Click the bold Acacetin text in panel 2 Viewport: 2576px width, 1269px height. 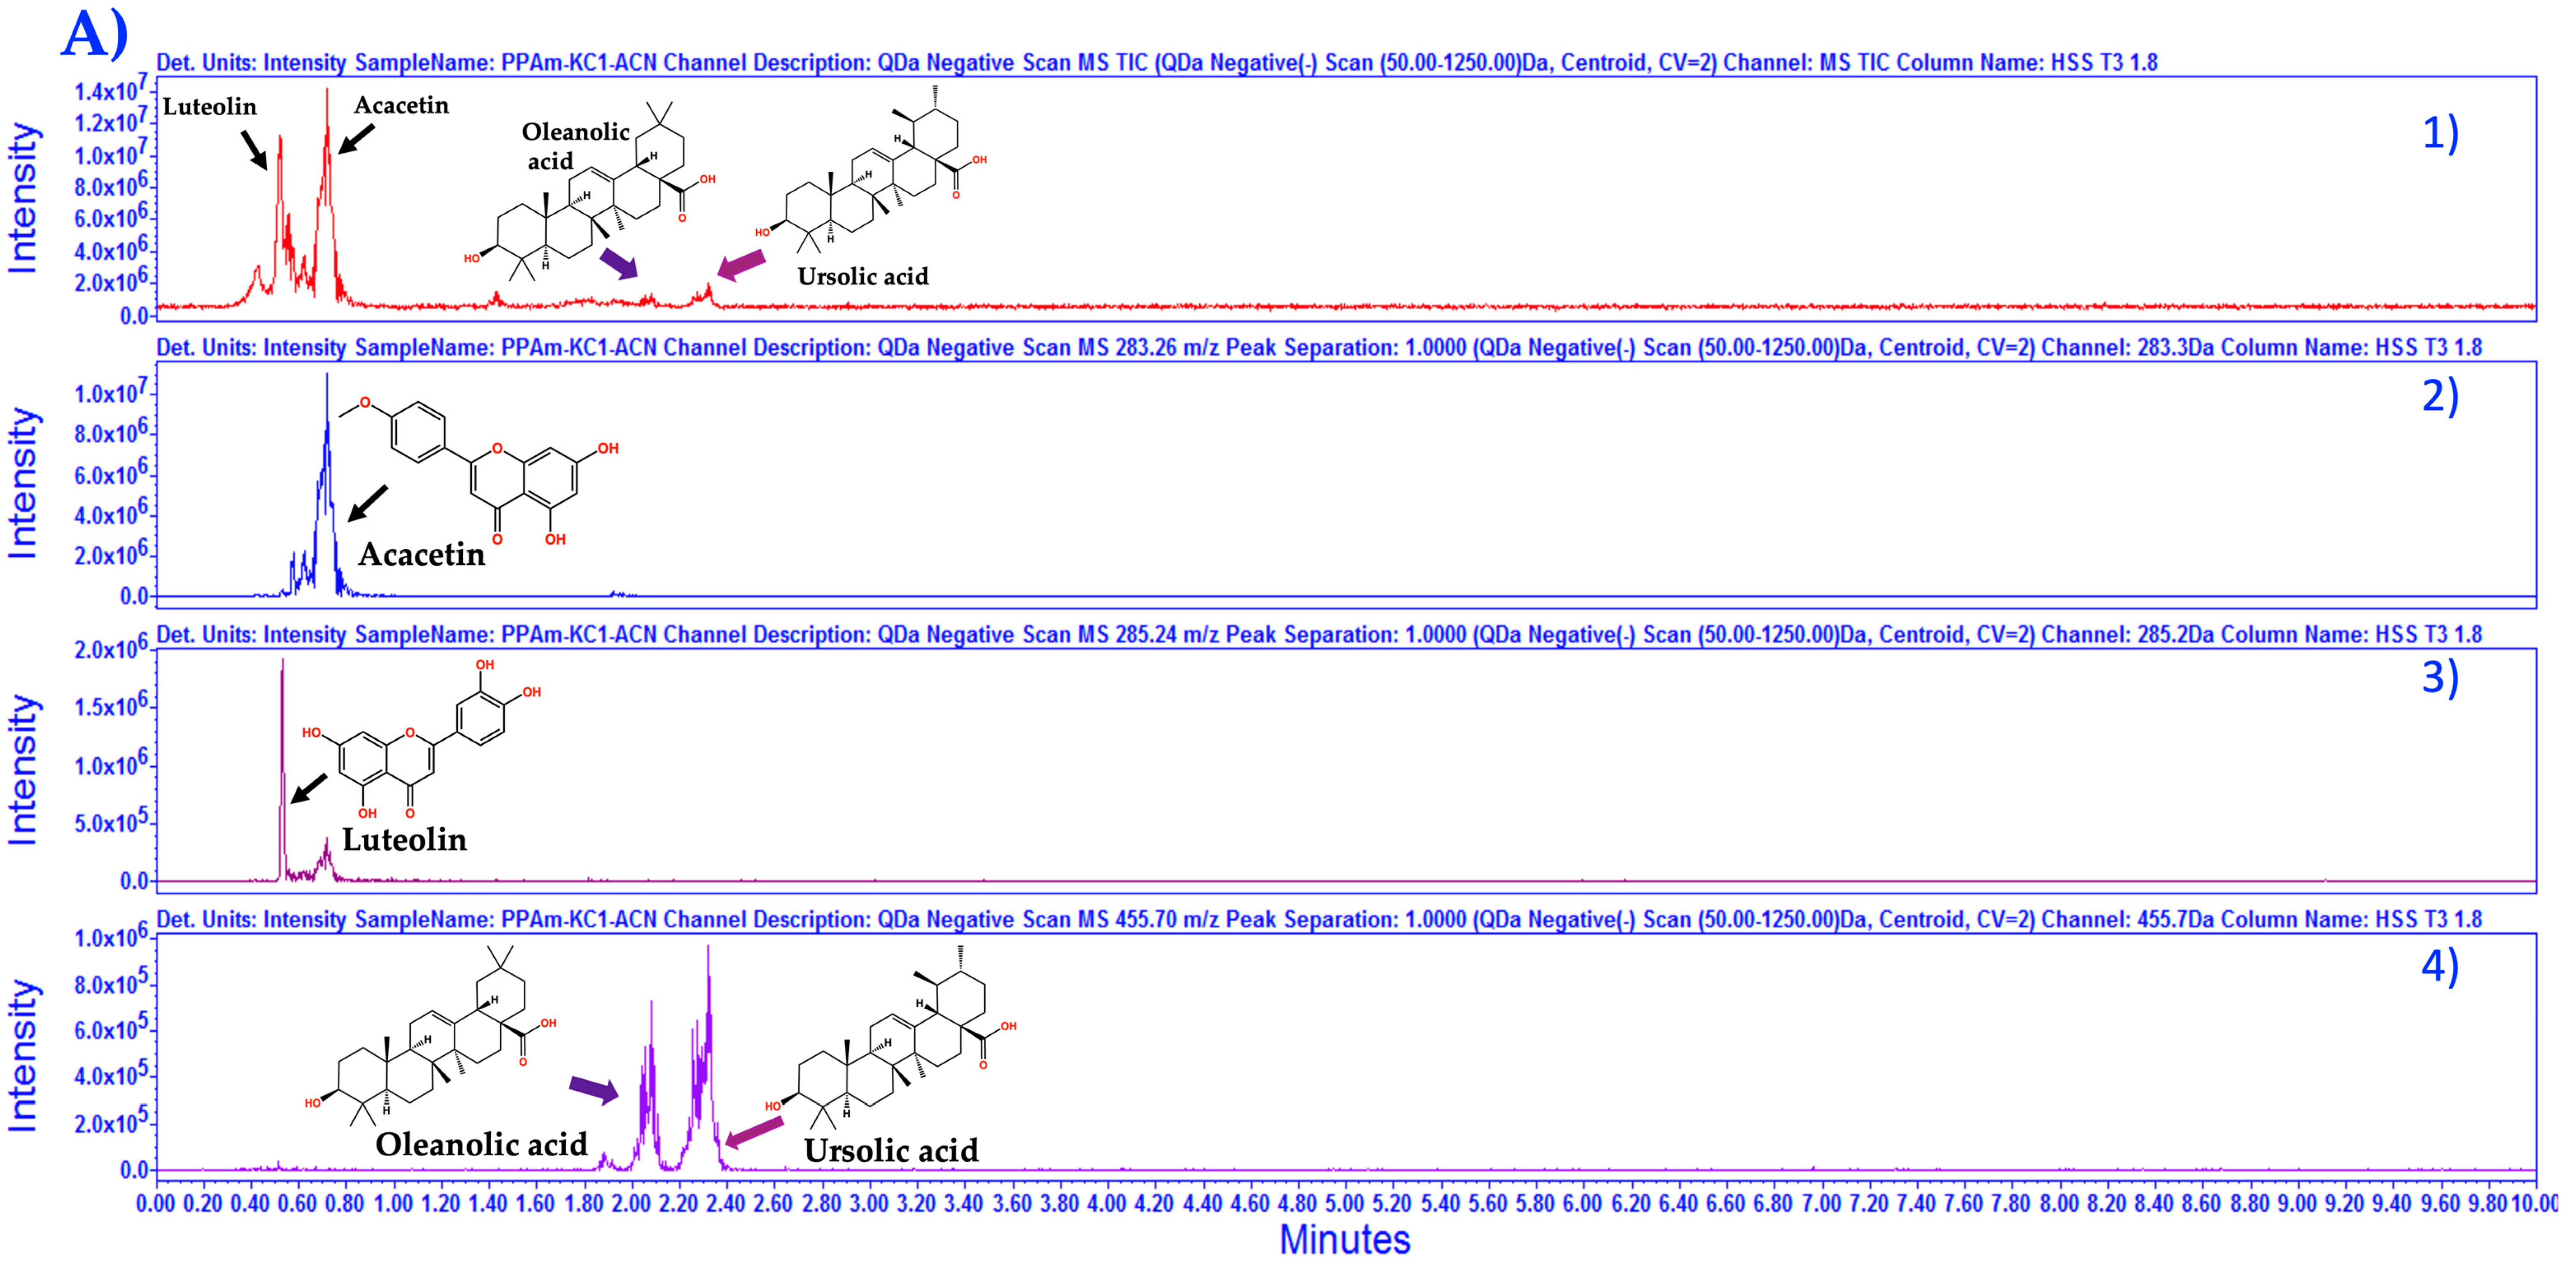click(x=421, y=554)
